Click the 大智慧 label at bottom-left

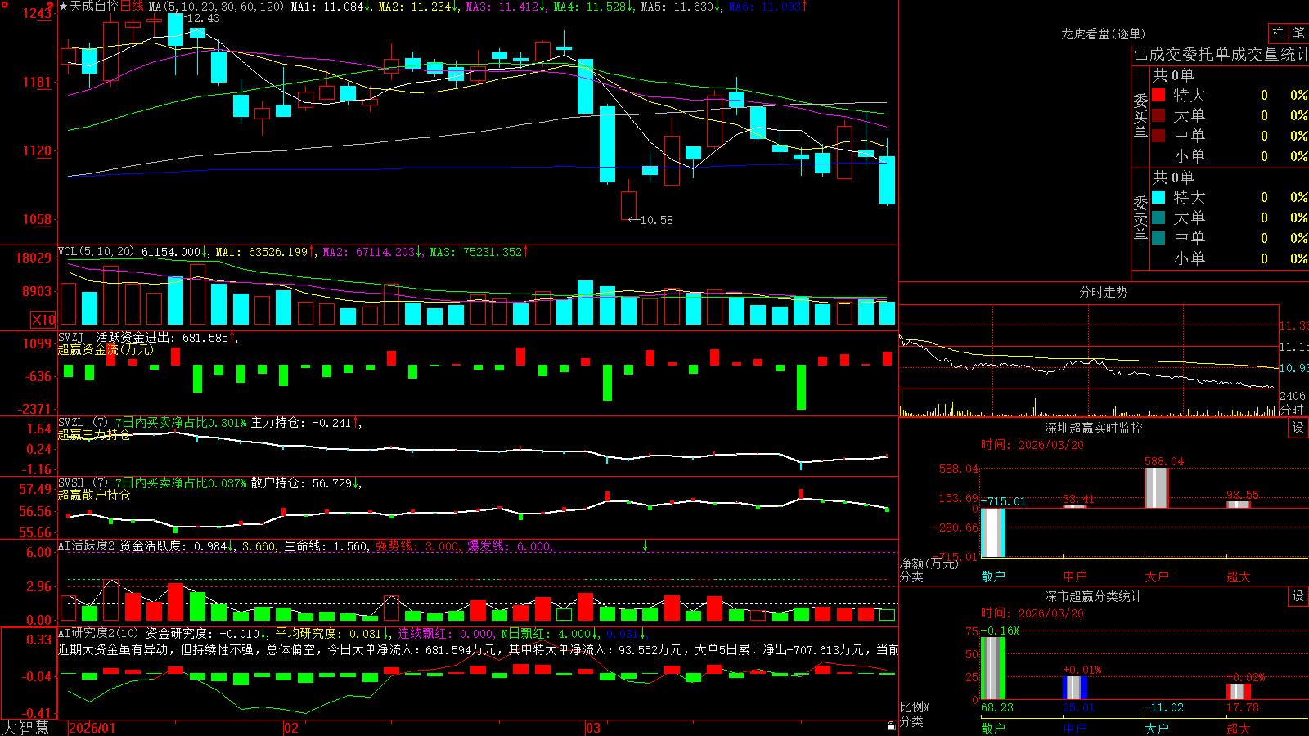tap(25, 727)
